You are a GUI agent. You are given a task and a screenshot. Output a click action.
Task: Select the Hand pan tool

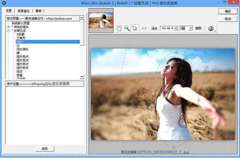tap(119, 28)
